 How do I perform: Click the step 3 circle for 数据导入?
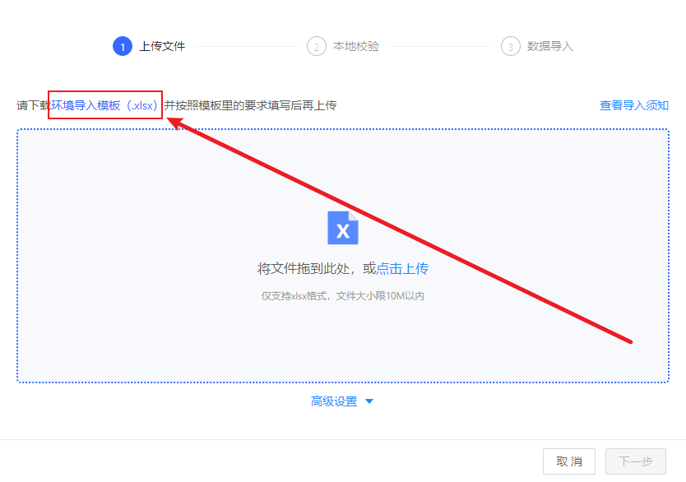tap(510, 46)
